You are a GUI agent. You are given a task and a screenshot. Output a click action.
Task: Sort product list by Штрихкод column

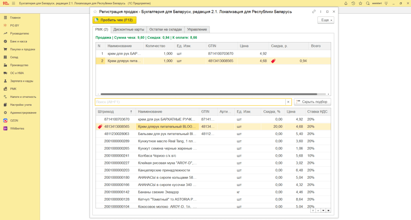coord(115,111)
